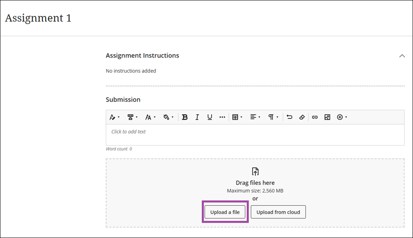Click 'Maximum size: 2,560 MB' text
This screenshot has height=238, width=413.
click(x=255, y=191)
